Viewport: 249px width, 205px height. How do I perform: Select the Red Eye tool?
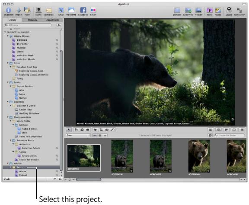coord(107,130)
